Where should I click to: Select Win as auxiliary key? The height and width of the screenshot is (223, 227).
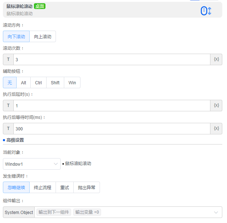[x=72, y=82]
